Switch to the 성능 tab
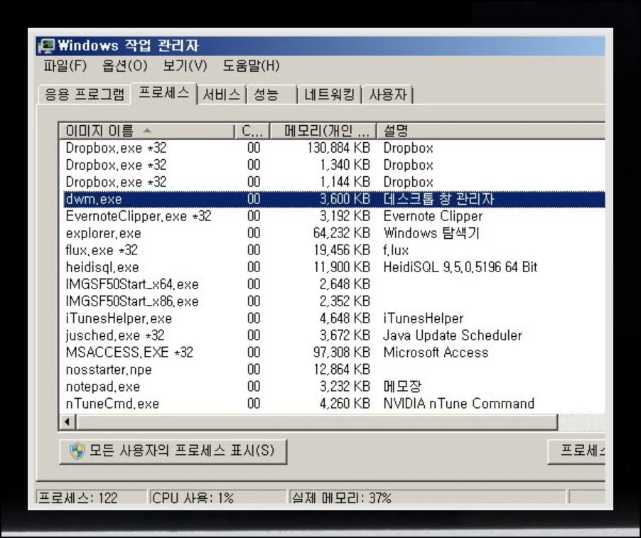This screenshot has width=641, height=538. (x=266, y=95)
